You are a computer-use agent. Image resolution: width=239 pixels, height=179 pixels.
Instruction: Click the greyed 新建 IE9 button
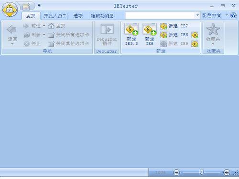pyautogui.click(x=174, y=43)
